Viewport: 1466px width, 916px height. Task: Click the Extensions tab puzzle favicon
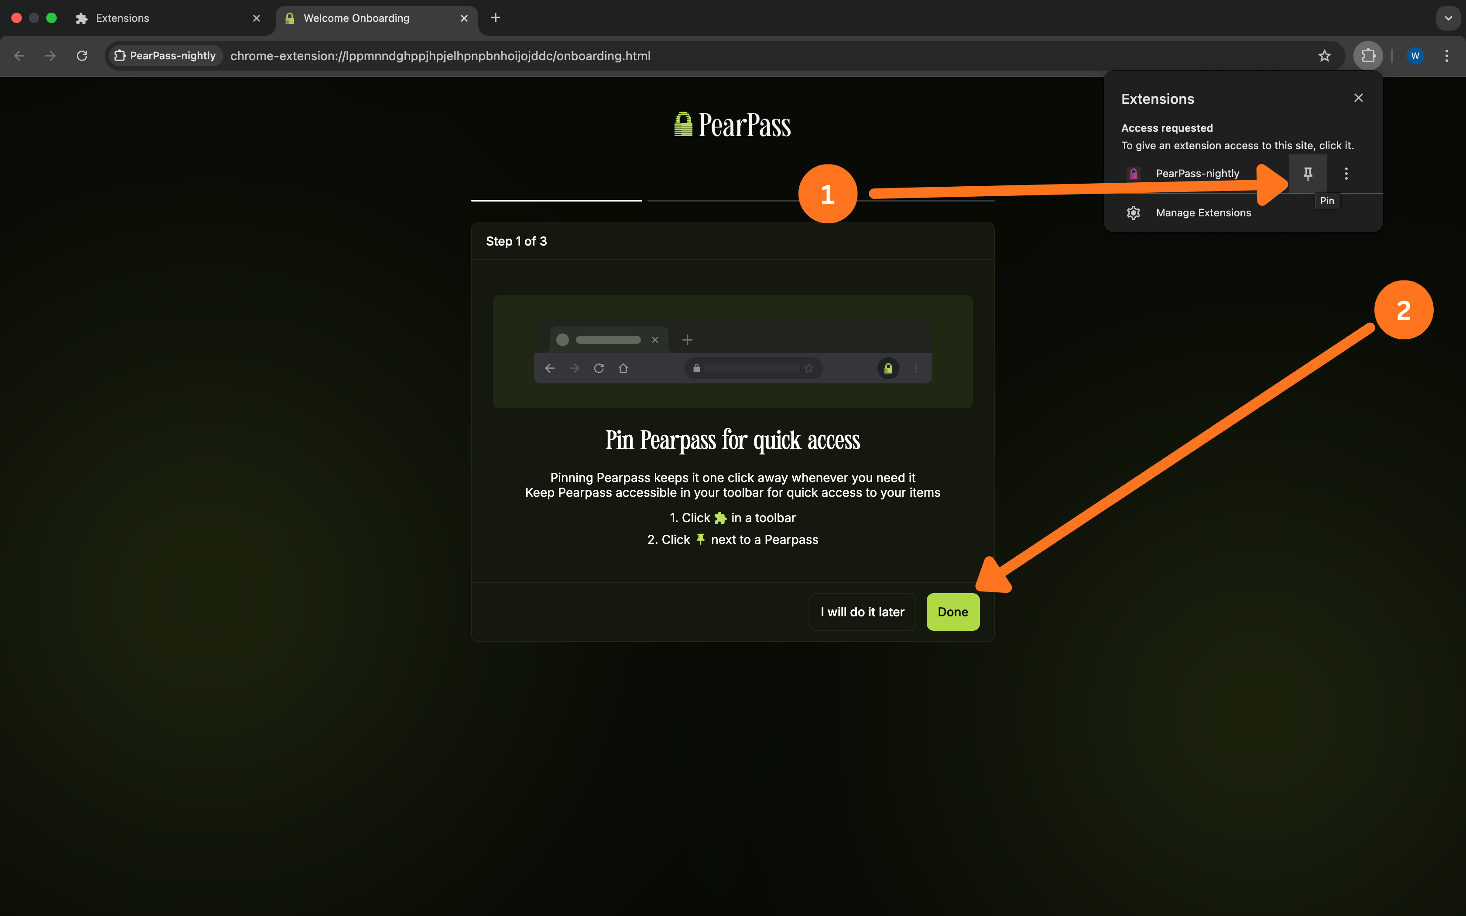click(82, 18)
